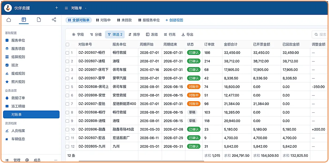Check the row 3 checkbox DZ-202607-保司下

[67, 70]
